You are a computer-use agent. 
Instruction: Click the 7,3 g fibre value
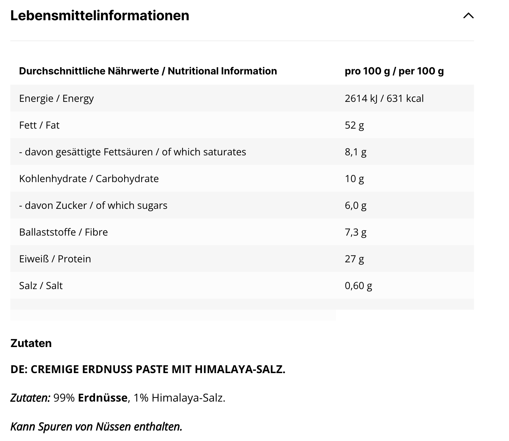click(x=355, y=232)
